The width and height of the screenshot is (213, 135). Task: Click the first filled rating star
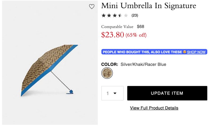104,15
